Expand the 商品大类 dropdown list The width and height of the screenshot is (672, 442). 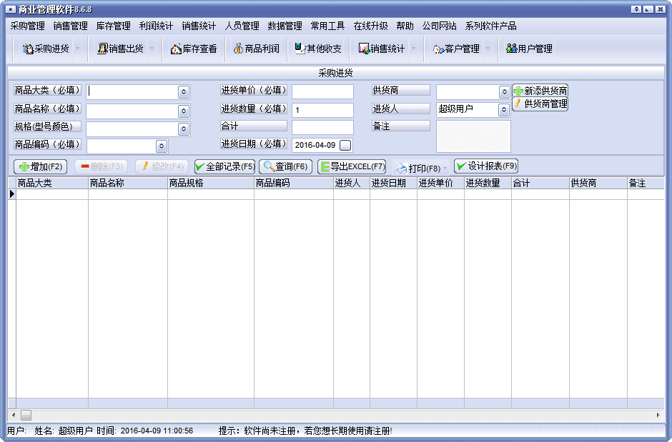click(x=184, y=92)
